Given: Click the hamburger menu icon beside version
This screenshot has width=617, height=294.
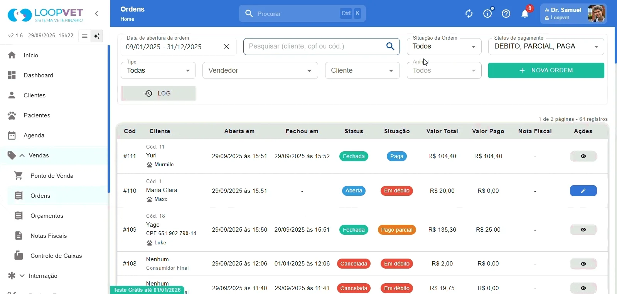Looking at the screenshot, I should pyautogui.click(x=85, y=36).
